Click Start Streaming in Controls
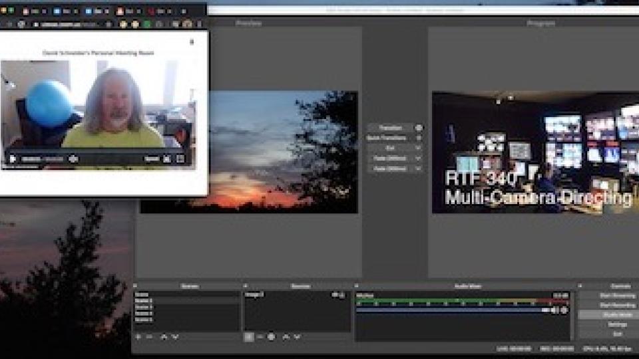 point(618,295)
